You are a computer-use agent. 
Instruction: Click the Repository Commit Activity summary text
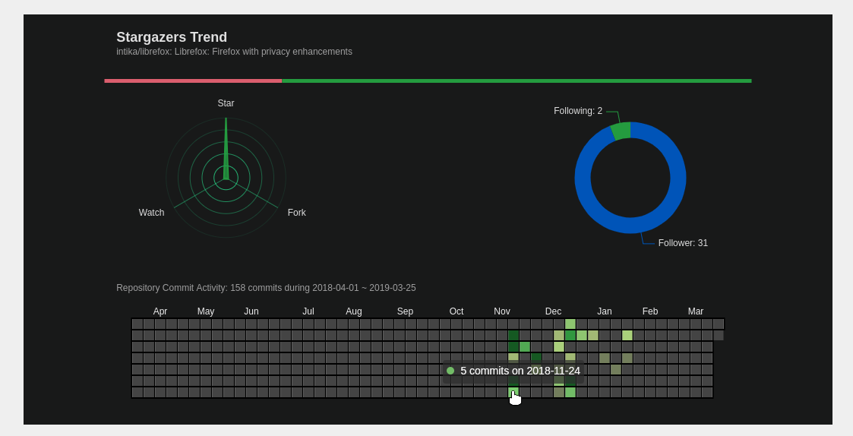click(x=266, y=288)
